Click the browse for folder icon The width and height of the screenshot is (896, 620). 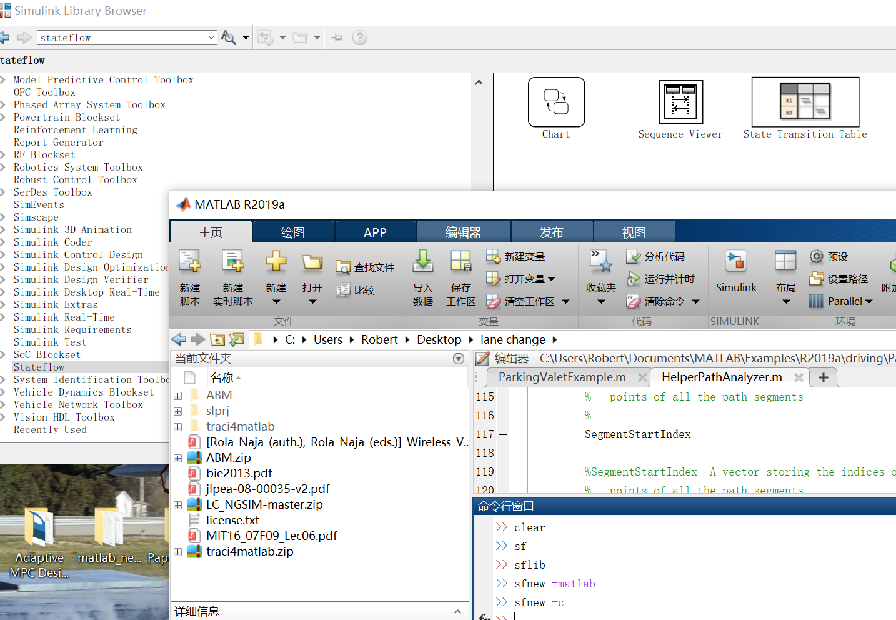point(237,339)
